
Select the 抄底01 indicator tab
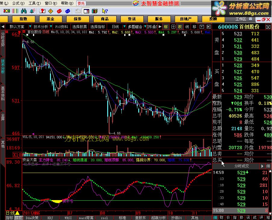(x=177, y=218)
